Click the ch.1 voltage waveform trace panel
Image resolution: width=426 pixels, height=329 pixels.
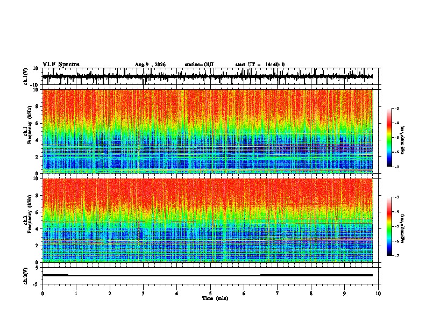coord(210,76)
